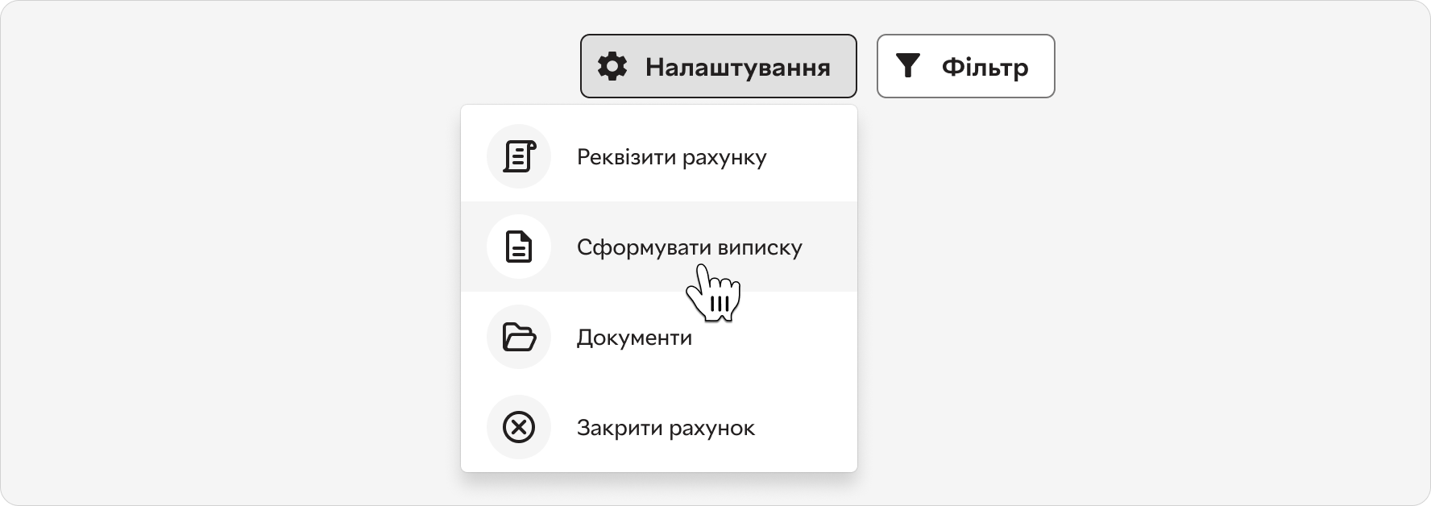Open the Фільтр button
This screenshot has height=506, width=1431.
965,66
